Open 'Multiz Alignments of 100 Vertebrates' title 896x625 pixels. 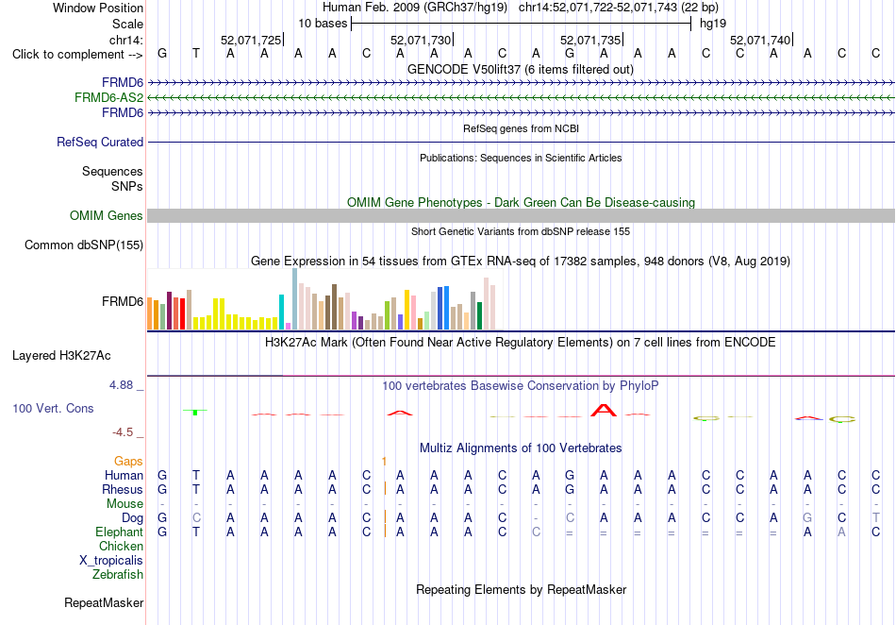521,448
